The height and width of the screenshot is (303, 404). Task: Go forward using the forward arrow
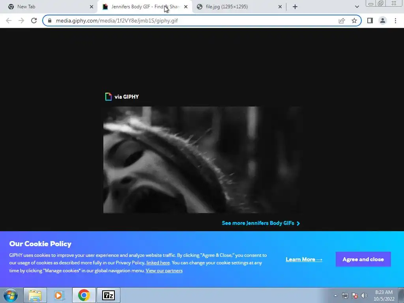[21, 21]
